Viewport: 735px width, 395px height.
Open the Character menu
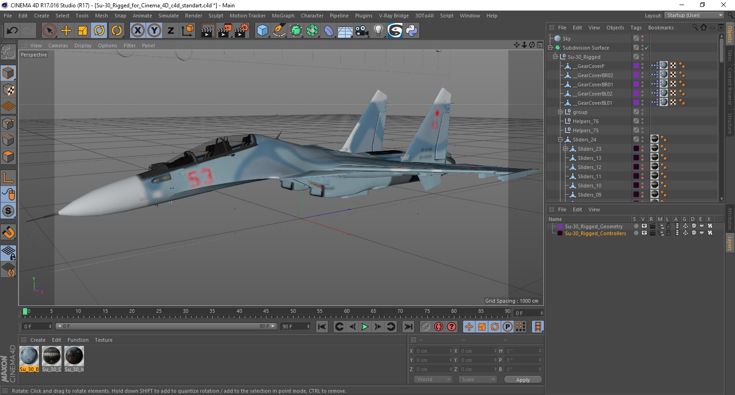click(312, 16)
